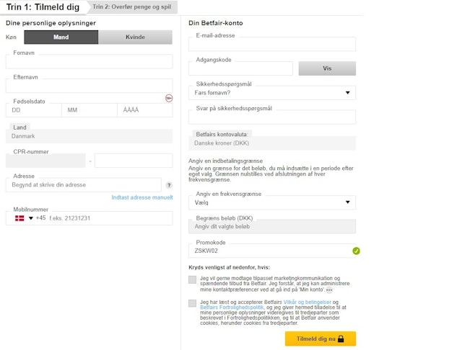
Task: Select the Trin 1: Tilmeld dig tab
Action: click(42, 6)
